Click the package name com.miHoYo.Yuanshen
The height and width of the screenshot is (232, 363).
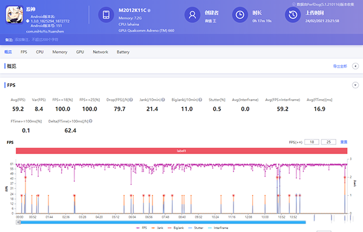pyautogui.click(x=45, y=31)
